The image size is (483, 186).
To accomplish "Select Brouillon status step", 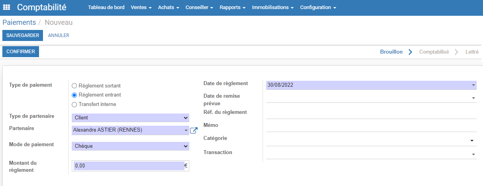I will click(391, 52).
